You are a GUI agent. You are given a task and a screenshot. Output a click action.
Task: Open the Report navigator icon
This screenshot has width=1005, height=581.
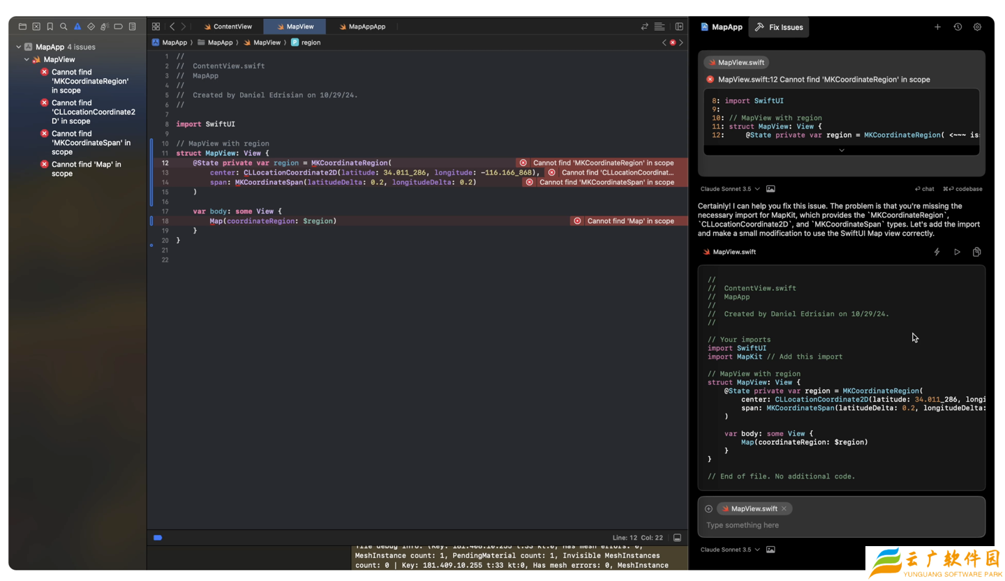(x=132, y=27)
